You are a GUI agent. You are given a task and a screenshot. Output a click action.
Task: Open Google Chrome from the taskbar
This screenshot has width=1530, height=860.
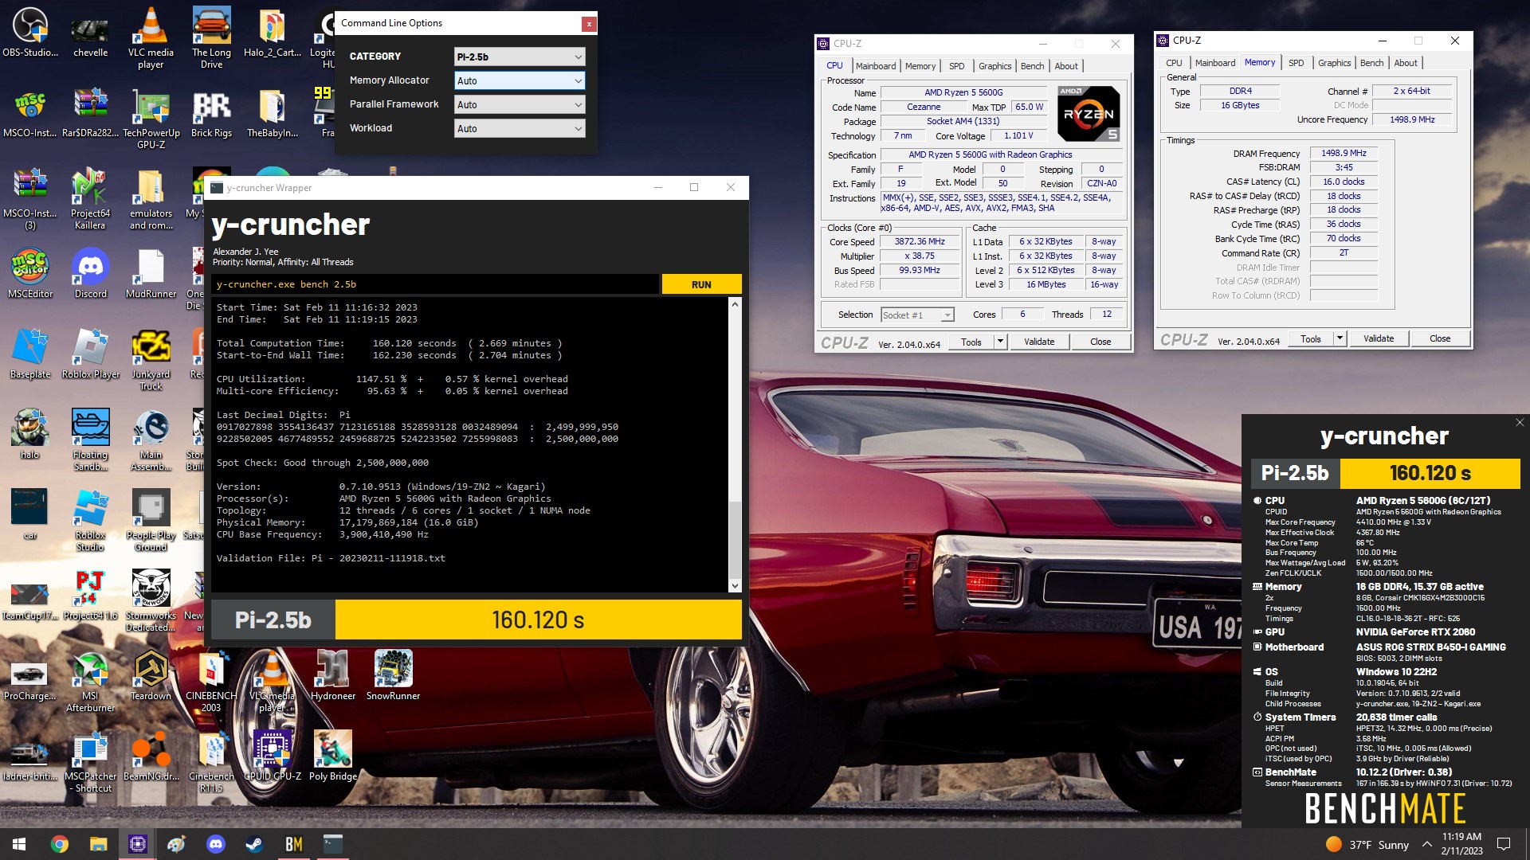59,844
